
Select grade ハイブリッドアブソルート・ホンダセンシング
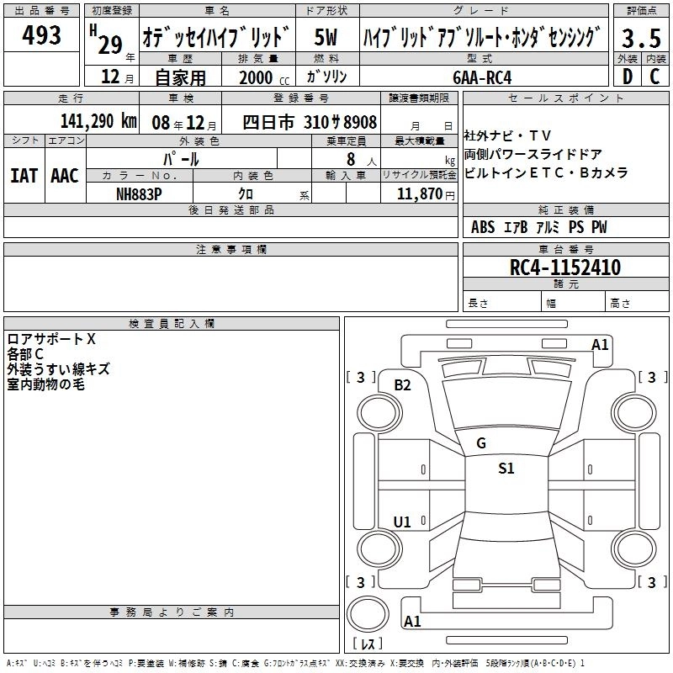[482, 37]
